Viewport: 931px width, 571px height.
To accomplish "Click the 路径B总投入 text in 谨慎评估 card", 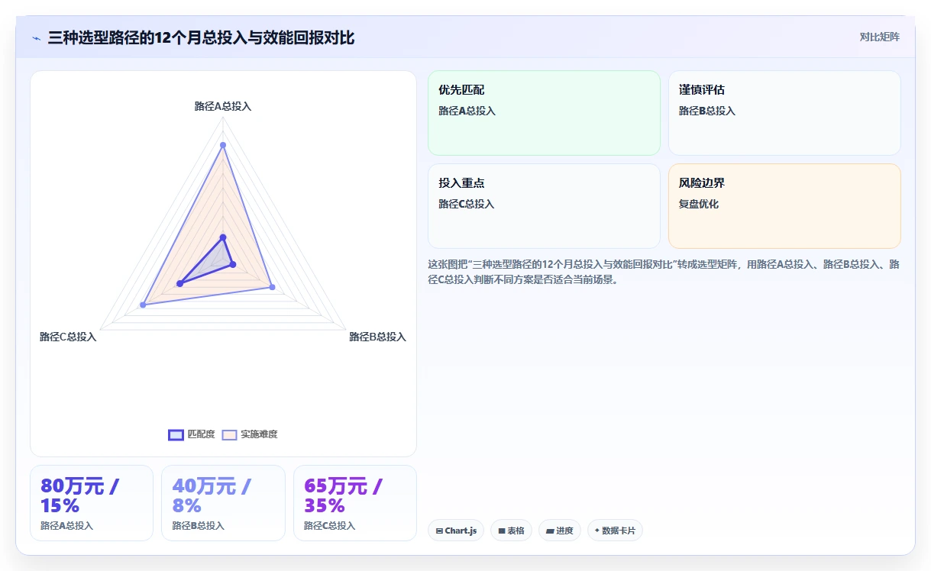I will [707, 111].
